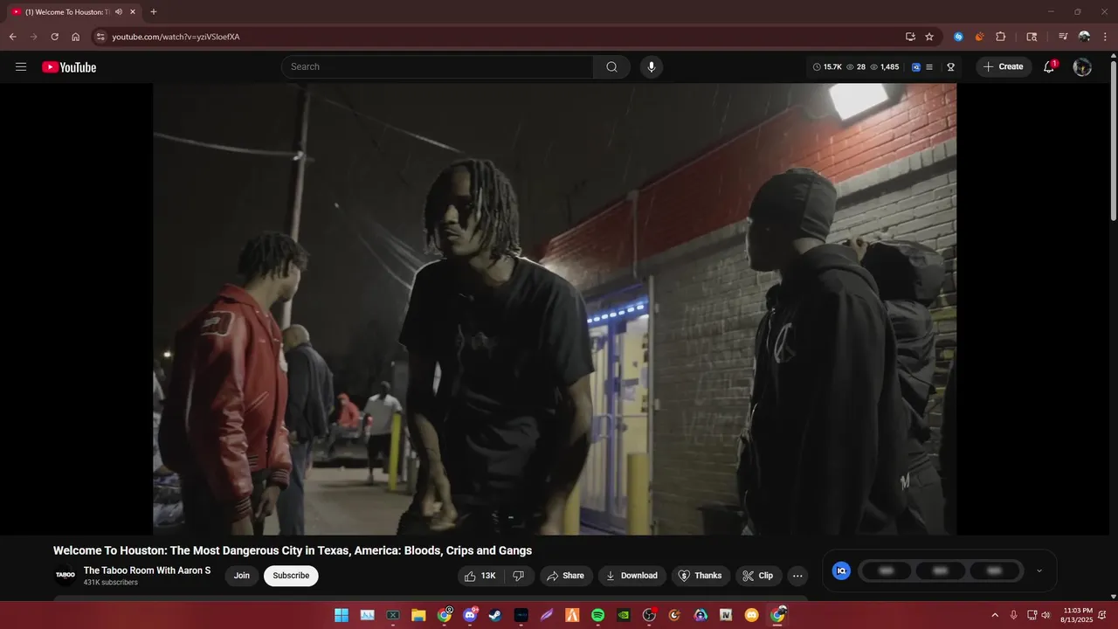Download the video
Screen dimensions: 1118x629
point(632,576)
